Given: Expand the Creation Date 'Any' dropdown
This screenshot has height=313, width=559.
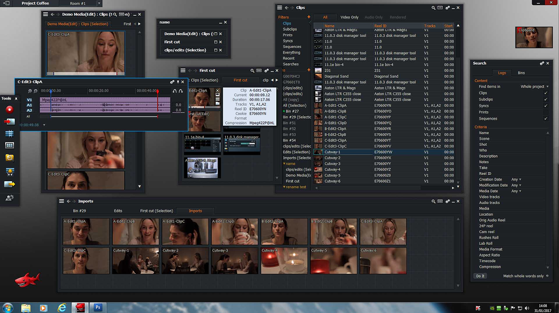Looking at the screenshot, I should pos(515,179).
